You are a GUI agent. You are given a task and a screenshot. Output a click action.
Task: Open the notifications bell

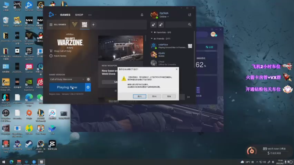pyautogui.click(x=142, y=15)
